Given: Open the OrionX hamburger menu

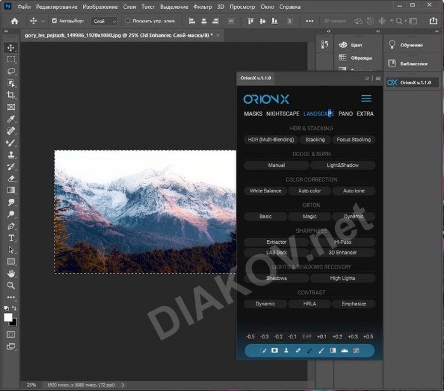Looking at the screenshot, I should 366,98.
